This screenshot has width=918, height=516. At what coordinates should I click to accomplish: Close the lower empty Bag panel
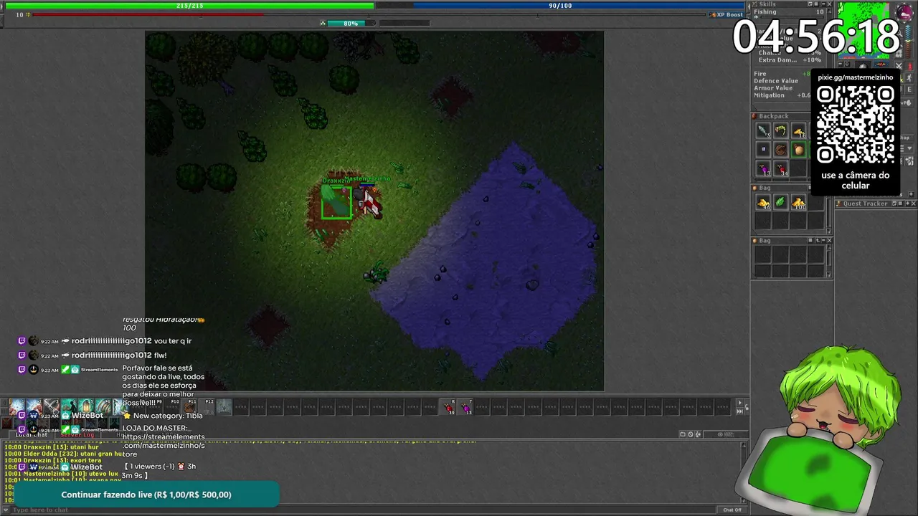(x=830, y=241)
